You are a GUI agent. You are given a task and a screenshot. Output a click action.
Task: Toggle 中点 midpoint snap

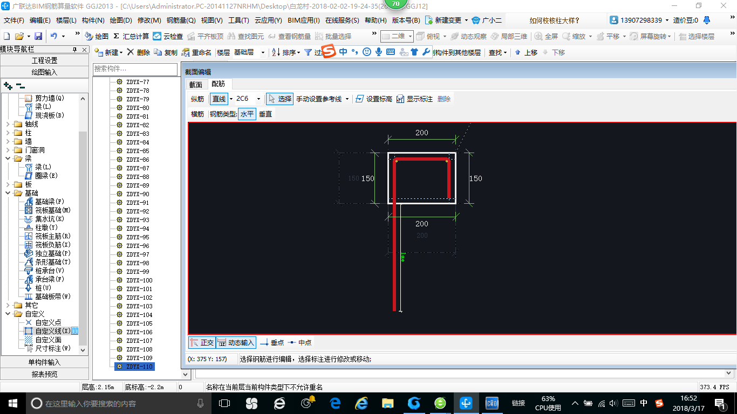coord(299,342)
